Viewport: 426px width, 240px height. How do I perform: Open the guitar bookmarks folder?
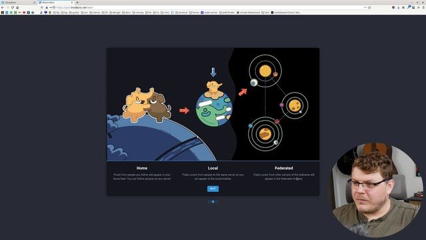pyautogui.click(x=74, y=13)
